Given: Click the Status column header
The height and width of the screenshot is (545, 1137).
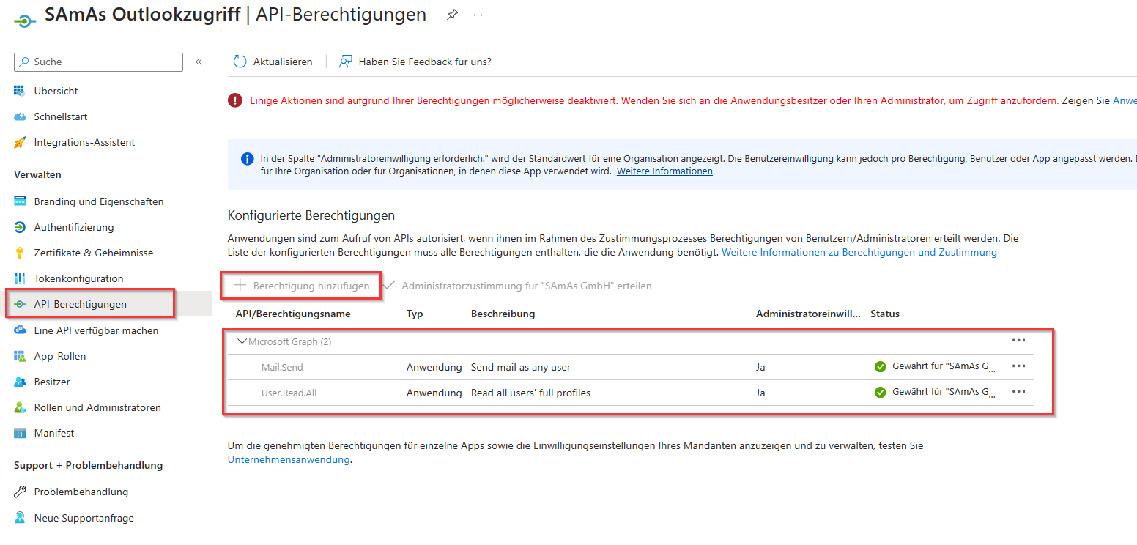Looking at the screenshot, I should [x=885, y=314].
